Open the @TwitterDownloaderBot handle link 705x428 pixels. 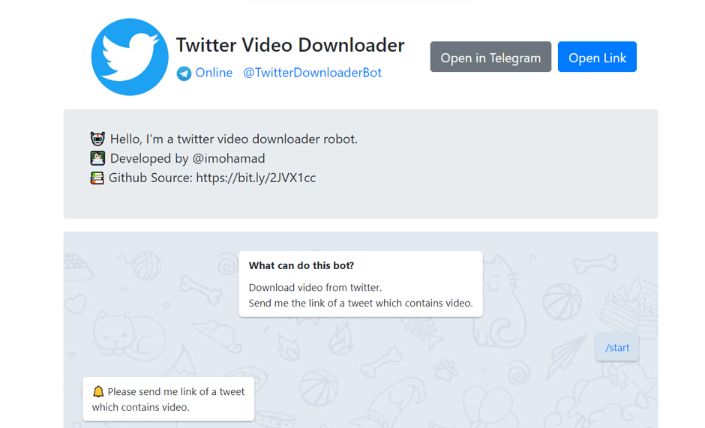(312, 73)
